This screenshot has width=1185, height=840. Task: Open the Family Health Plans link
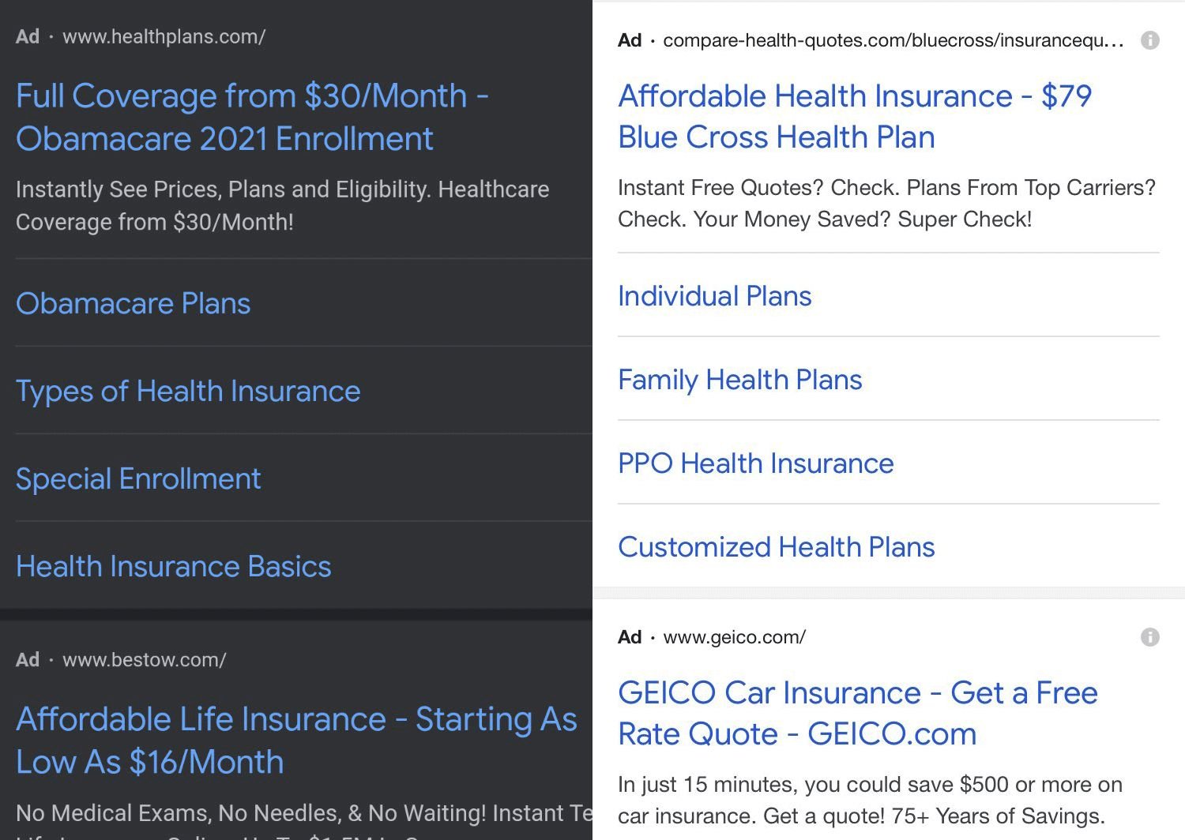point(739,380)
